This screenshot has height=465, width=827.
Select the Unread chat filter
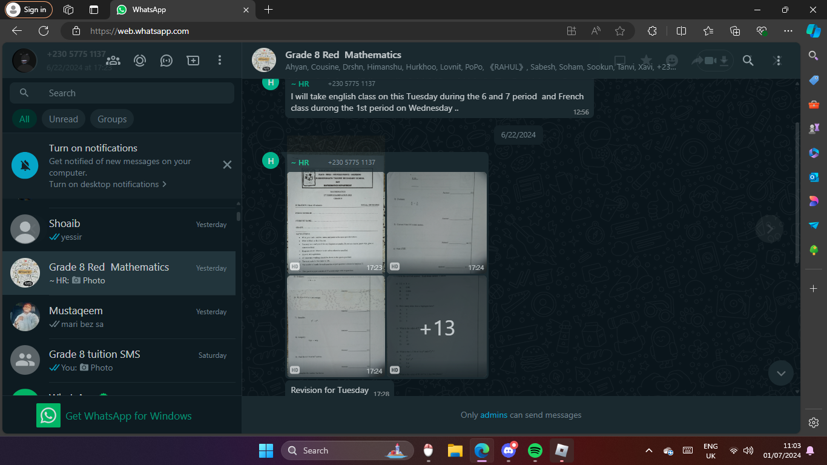click(64, 119)
